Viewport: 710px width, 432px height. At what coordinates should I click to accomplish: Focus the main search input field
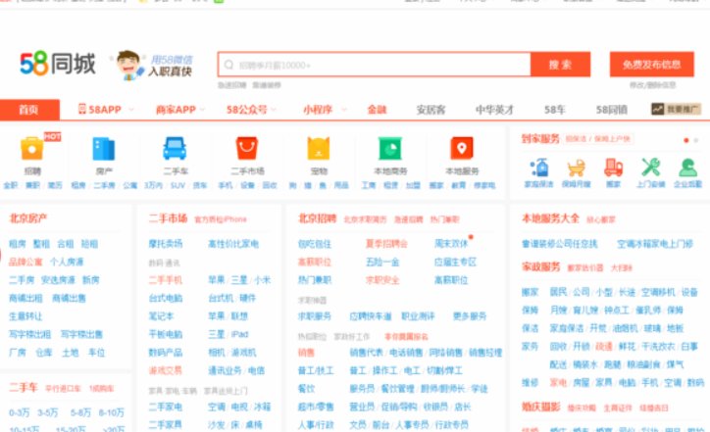[374, 65]
